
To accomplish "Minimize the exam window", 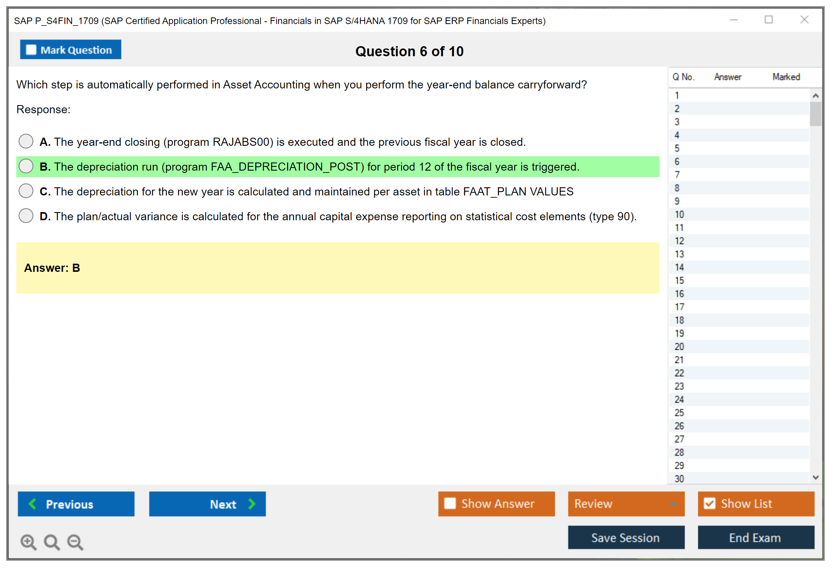I will click(x=734, y=20).
